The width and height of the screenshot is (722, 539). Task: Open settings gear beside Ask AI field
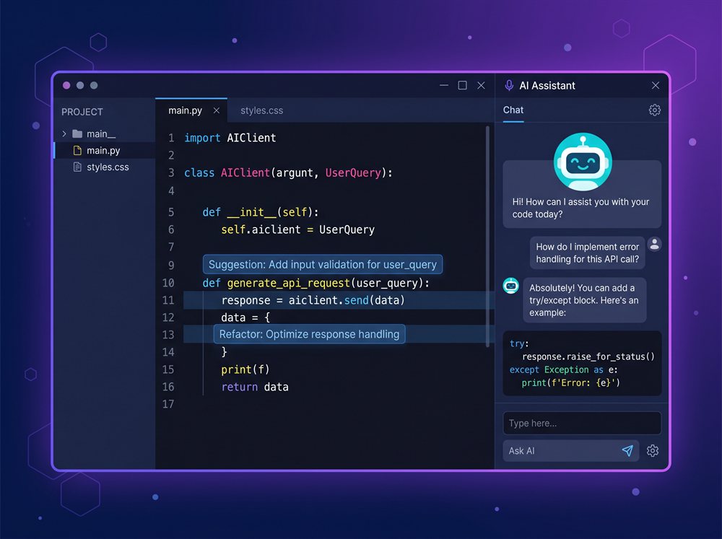click(653, 451)
